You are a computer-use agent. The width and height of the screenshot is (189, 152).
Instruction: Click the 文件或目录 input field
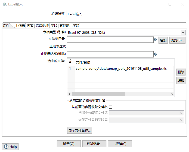coord(110,39)
